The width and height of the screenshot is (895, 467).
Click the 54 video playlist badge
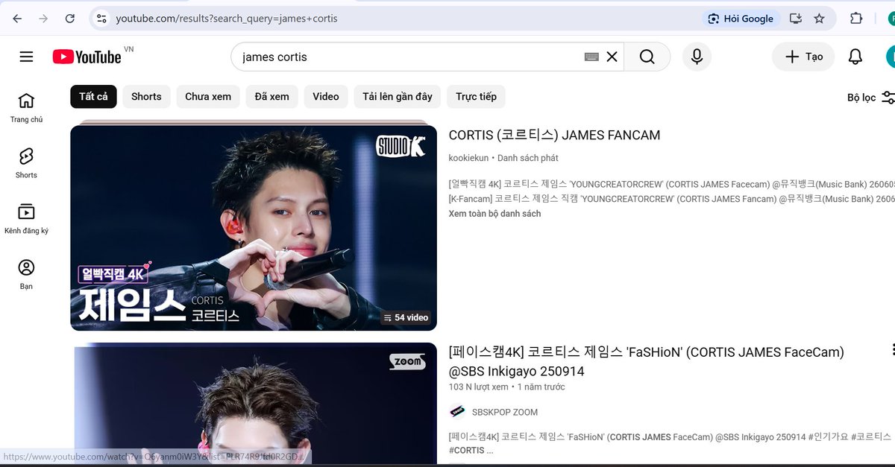tap(406, 318)
